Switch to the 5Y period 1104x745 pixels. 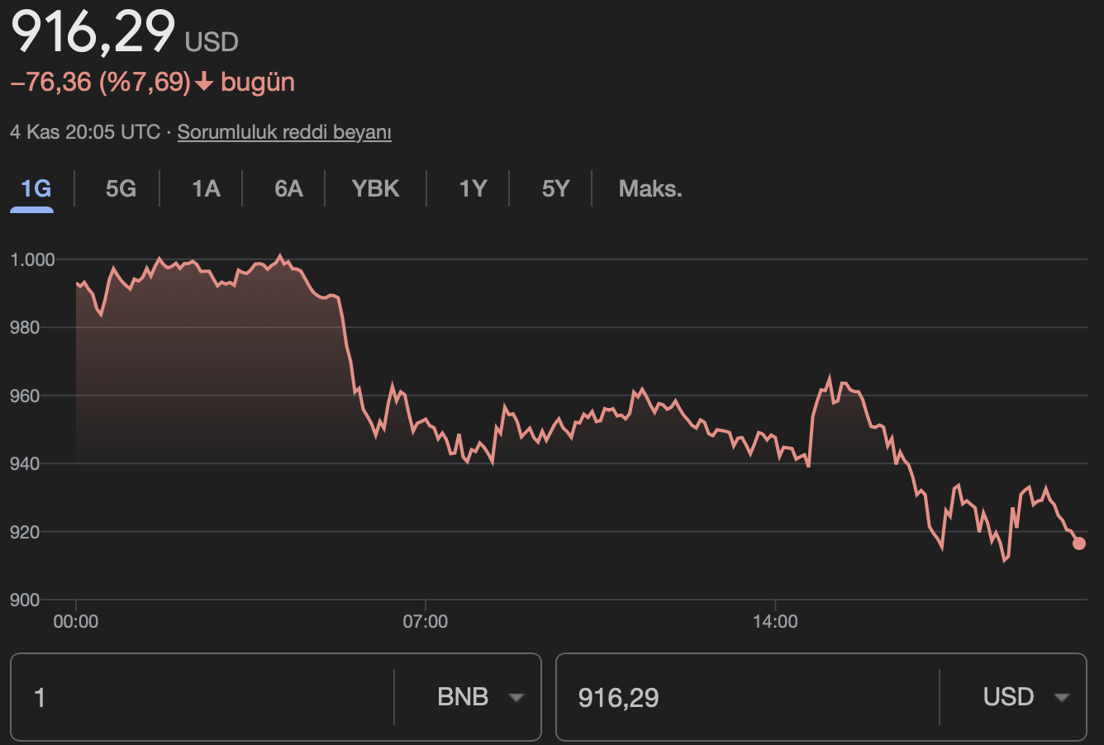554,188
